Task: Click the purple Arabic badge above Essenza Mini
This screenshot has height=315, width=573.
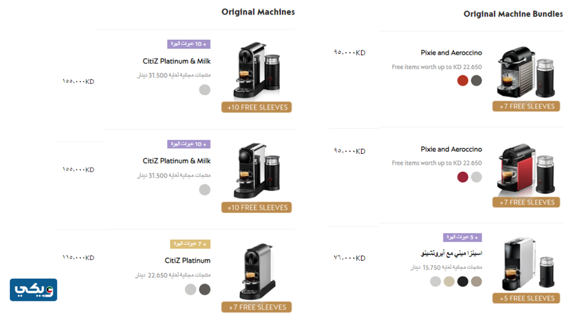Action: click(462, 237)
